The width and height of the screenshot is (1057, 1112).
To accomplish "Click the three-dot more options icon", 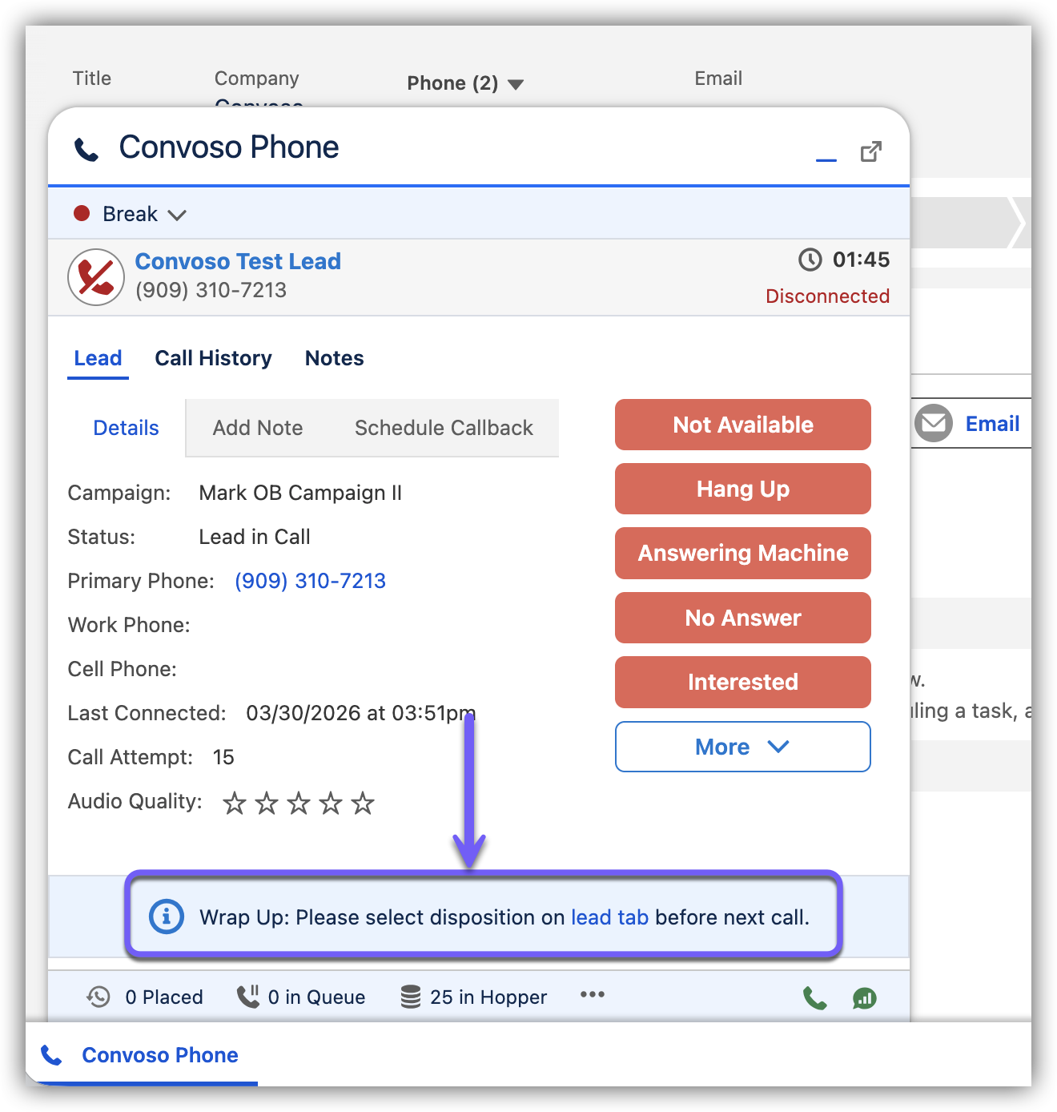I will pyautogui.click(x=593, y=995).
